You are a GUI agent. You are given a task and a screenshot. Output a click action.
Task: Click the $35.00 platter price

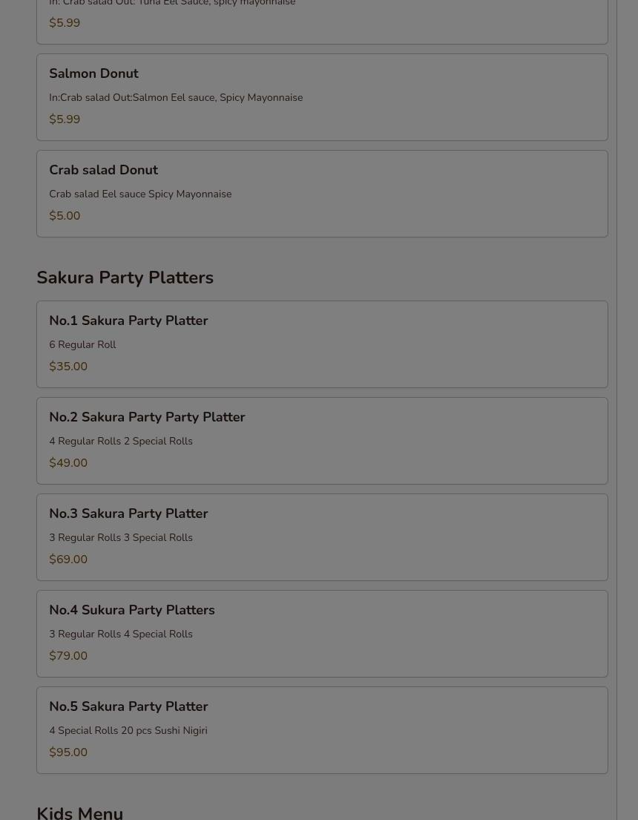point(68,366)
